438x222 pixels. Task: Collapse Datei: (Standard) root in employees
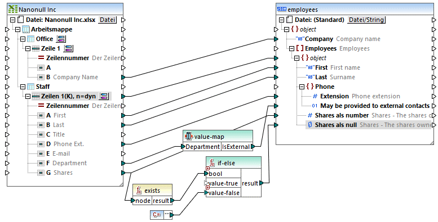coord(282,20)
